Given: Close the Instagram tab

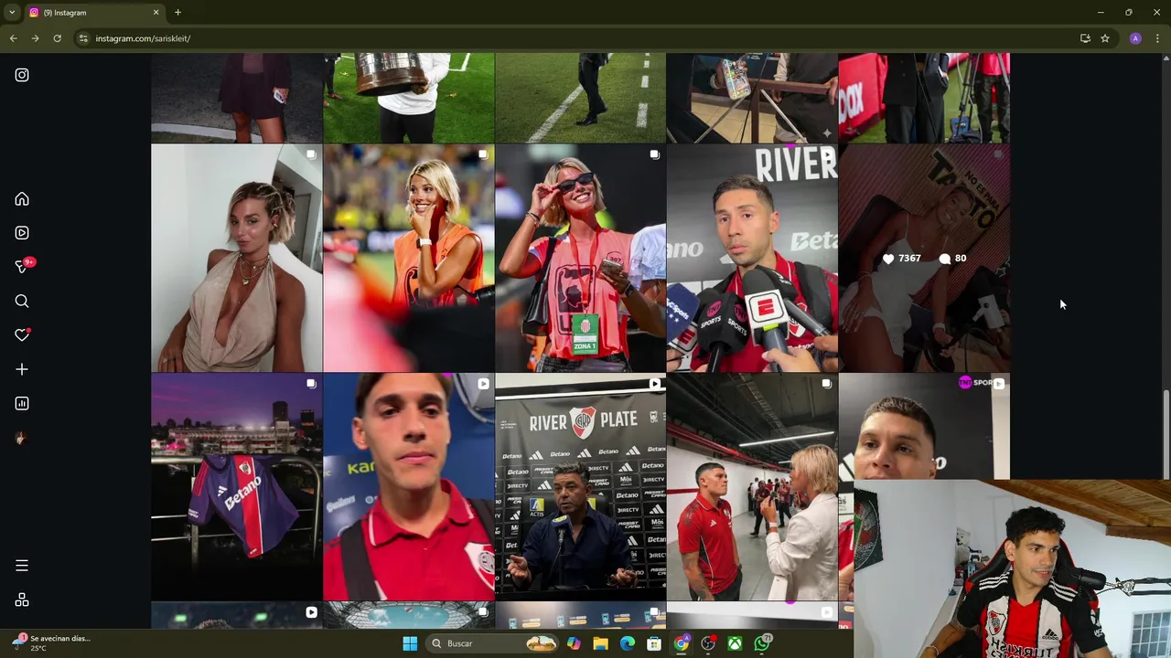Looking at the screenshot, I should tap(156, 13).
